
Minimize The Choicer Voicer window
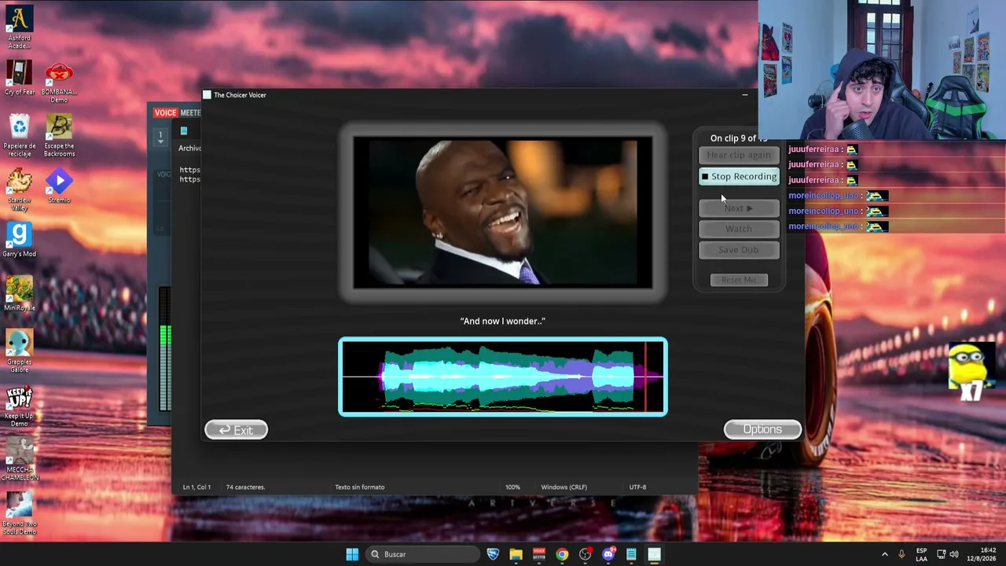pyautogui.click(x=745, y=95)
